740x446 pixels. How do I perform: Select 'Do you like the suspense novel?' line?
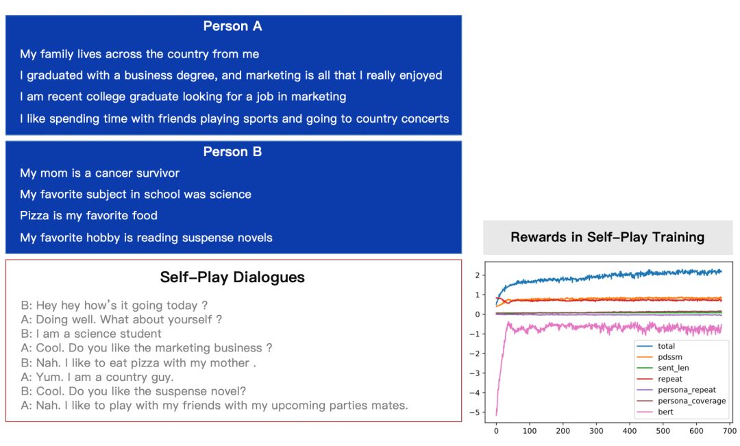tap(133, 391)
